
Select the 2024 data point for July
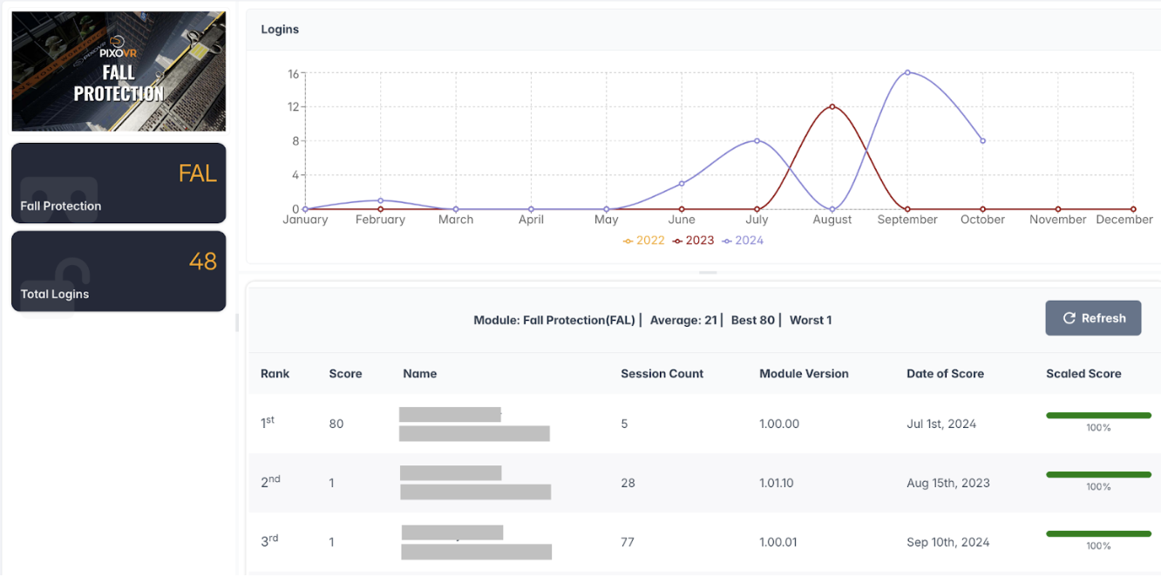(x=757, y=140)
